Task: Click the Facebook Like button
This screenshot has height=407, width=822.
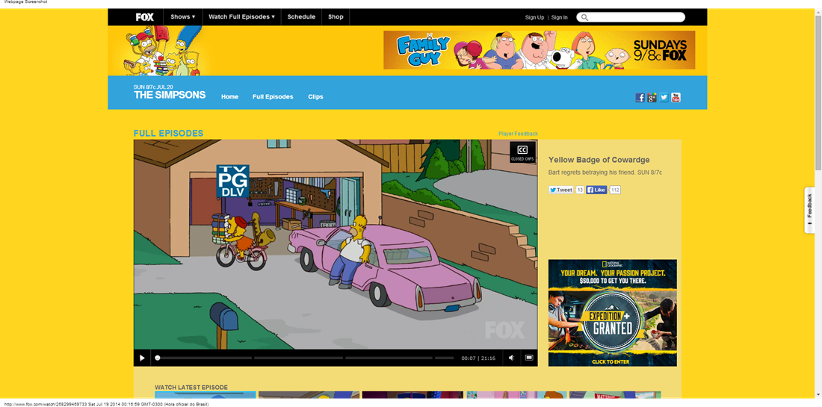Action: [596, 190]
